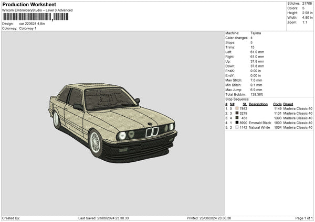Select the dark brown swatch in row 2
Image resolution: width=315 pixels, height=222 pixels.
(x=237, y=113)
